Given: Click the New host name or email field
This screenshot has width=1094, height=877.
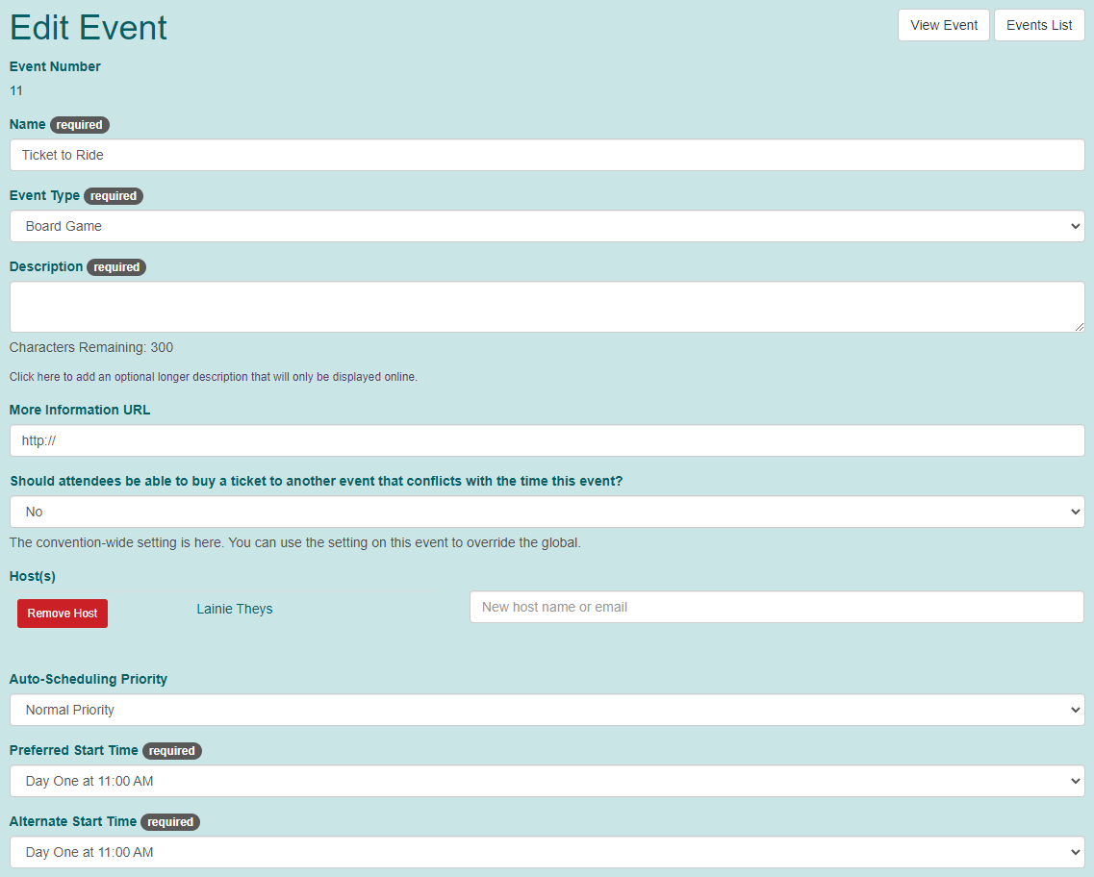Looking at the screenshot, I should pyautogui.click(x=776, y=607).
